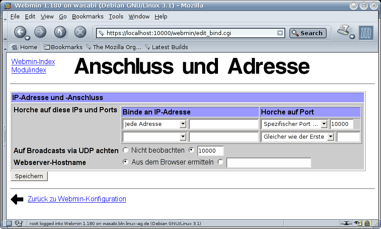This screenshot has height=229, width=381.
Task: Collapse the menu bar toolbar grippy
Action: pos(5,17)
